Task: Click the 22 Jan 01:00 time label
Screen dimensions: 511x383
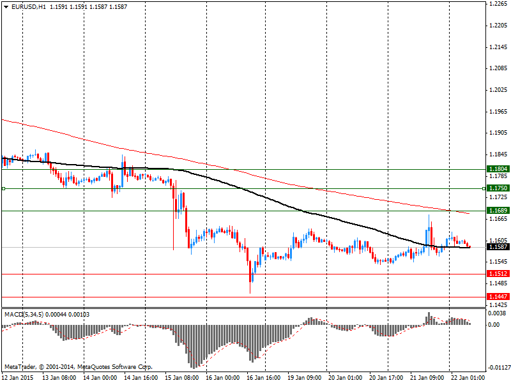Action: pyautogui.click(x=468, y=378)
